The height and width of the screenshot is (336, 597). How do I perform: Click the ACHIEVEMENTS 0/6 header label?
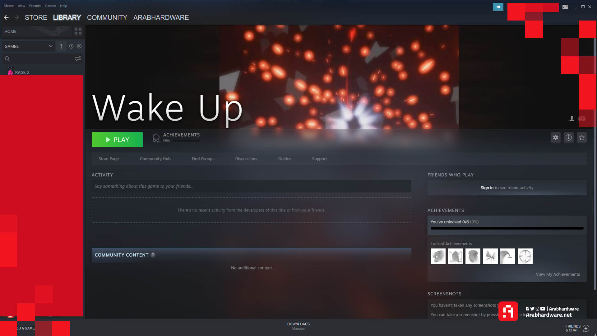(181, 137)
